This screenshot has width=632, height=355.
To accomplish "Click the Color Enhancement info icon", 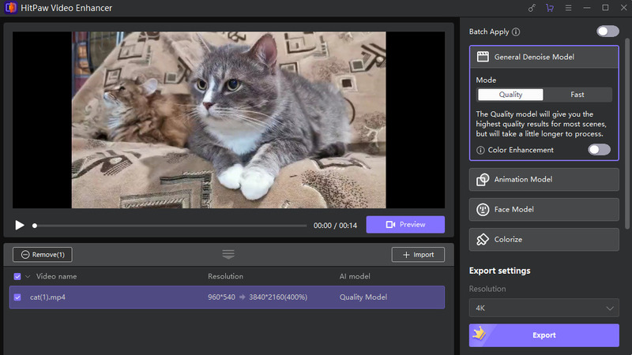I will click(x=480, y=150).
